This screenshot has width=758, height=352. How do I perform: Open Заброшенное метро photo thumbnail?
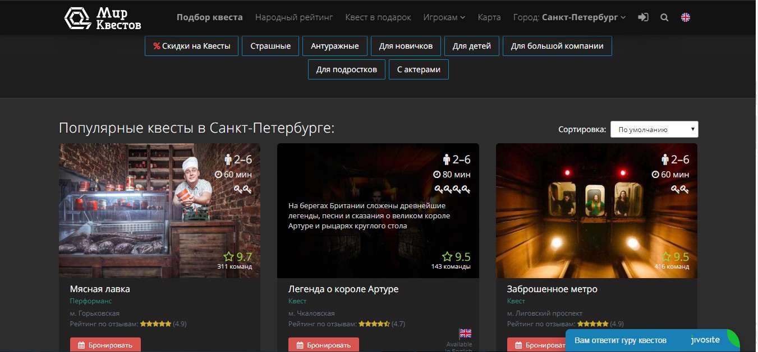pos(597,210)
